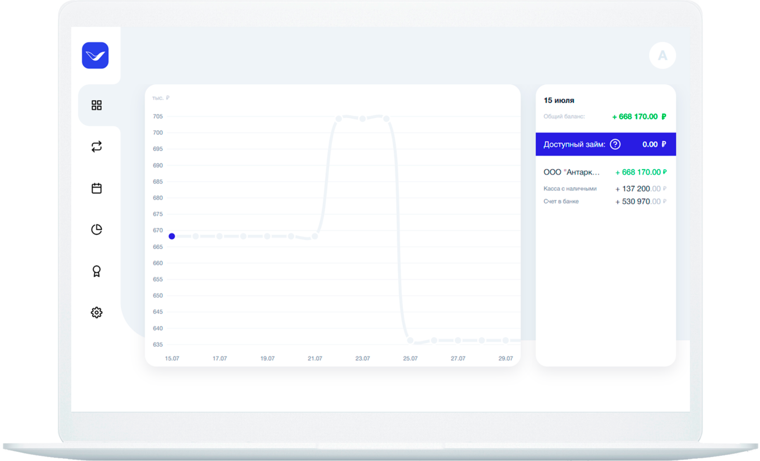The height and width of the screenshot is (461, 760).
Task: Click the 670 value on the Y-axis
Action: (x=158, y=230)
